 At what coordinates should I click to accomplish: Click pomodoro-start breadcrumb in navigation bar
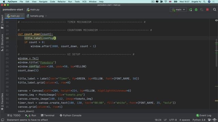(x=13, y=10)
